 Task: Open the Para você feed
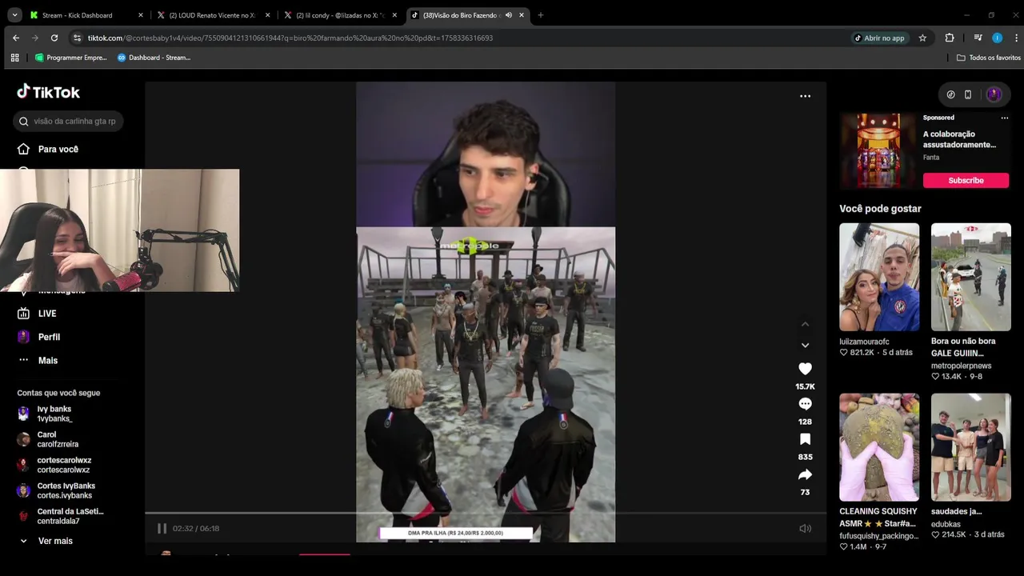point(48,149)
